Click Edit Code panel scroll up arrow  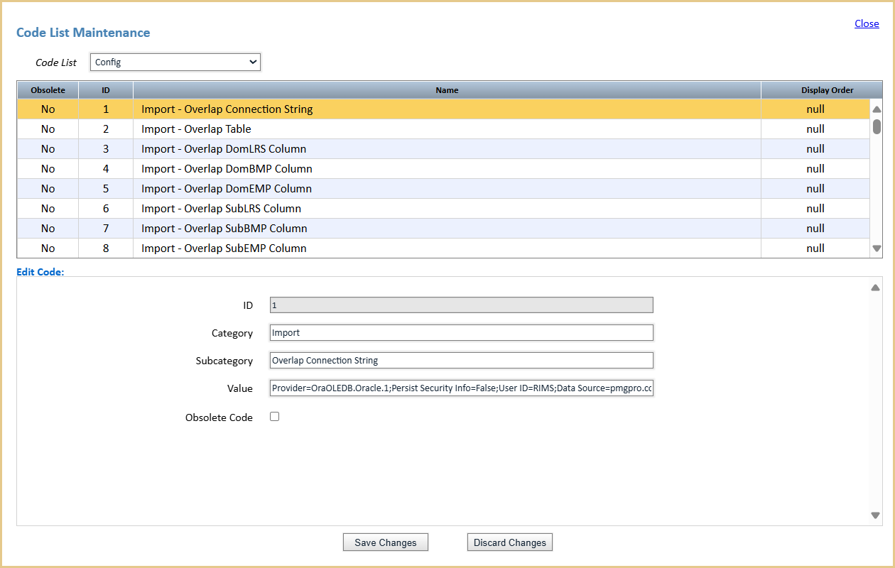pyautogui.click(x=876, y=288)
